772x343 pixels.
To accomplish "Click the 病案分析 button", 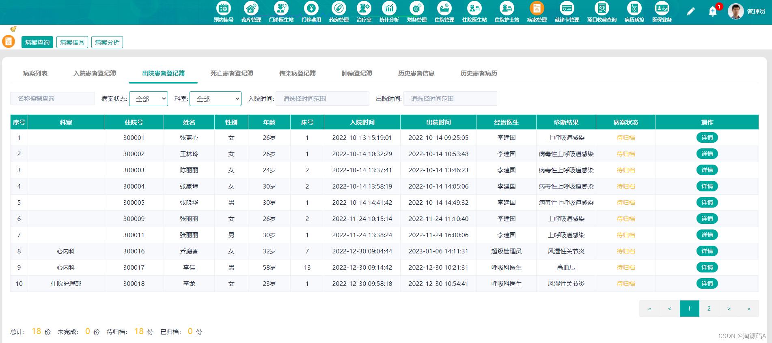I will tap(107, 42).
